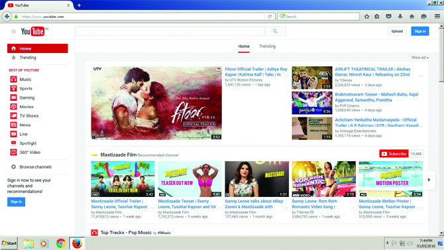Open the Mastizaade Film channel link

click(x=119, y=155)
